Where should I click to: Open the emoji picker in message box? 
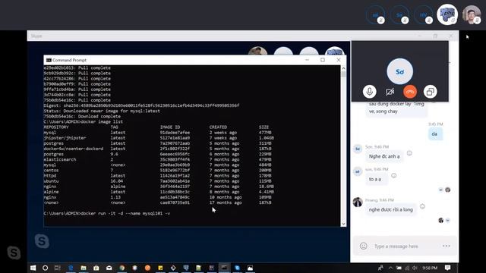tap(363, 246)
